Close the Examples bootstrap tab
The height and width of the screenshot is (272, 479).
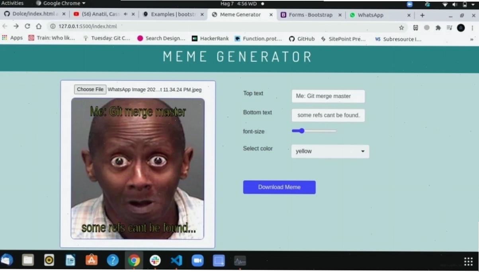pos(202,15)
